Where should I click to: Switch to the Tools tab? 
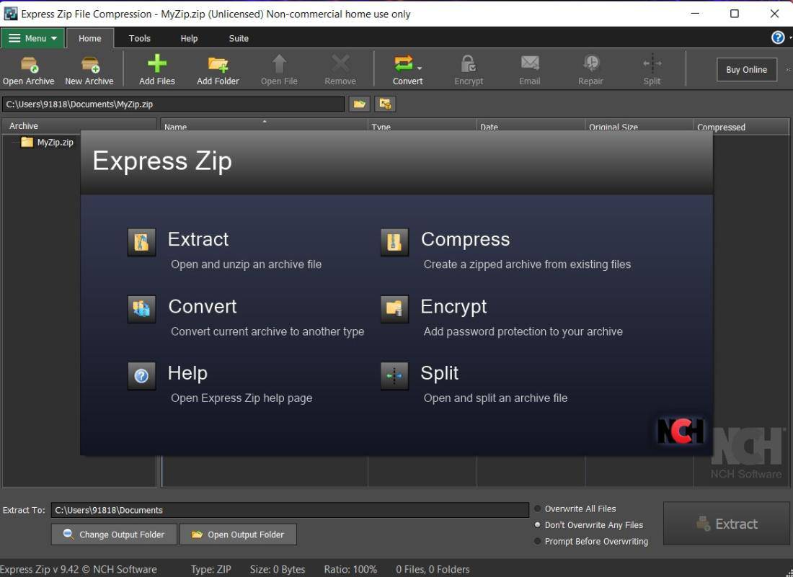tap(140, 38)
